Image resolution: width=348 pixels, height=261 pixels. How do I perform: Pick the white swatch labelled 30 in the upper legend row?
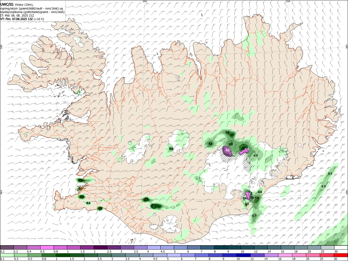pyautogui.click(x=341, y=248)
